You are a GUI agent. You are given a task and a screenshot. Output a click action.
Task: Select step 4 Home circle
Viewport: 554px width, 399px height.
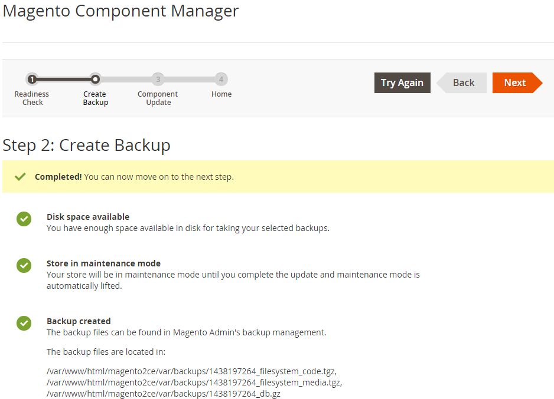(221, 80)
